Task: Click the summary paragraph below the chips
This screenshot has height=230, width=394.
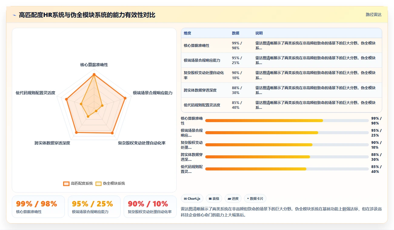Action: [x=281, y=212]
